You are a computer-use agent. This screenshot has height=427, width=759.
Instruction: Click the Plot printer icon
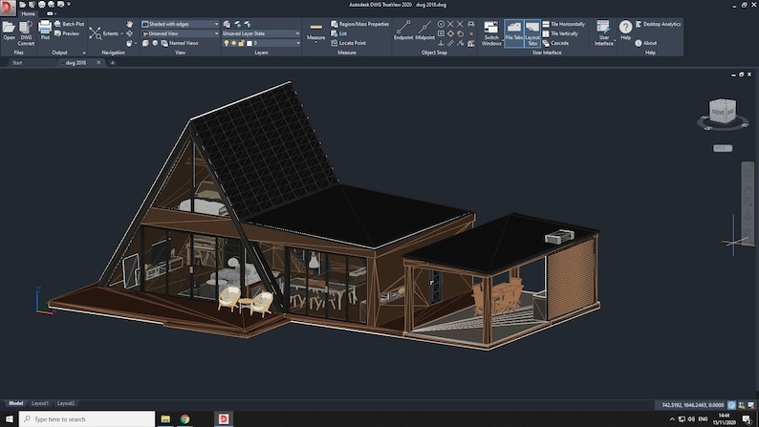click(45, 31)
